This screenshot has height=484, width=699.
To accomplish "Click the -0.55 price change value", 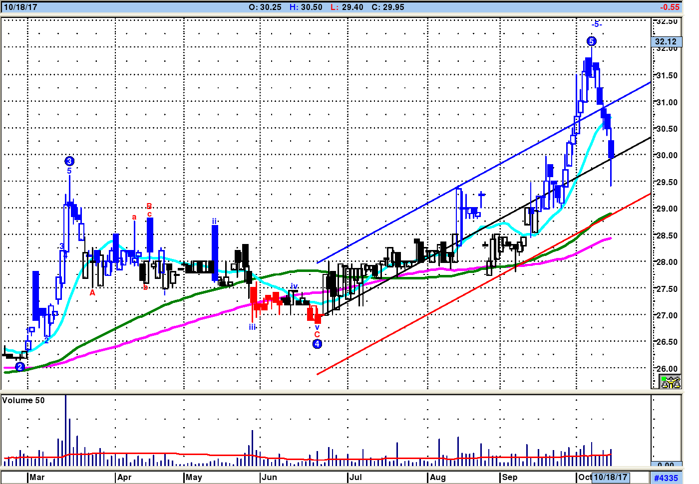I will pyautogui.click(x=670, y=7).
